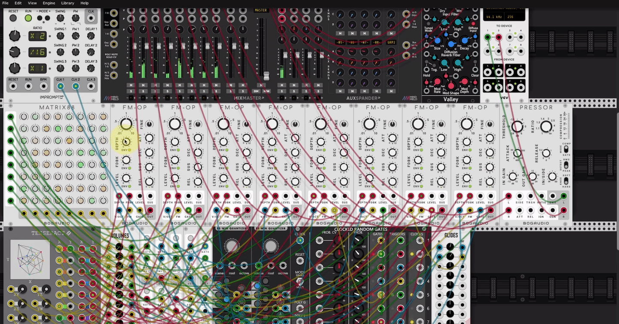Click the RUN input jack beside BPM
The width and height of the screenshot is (619, 324).
click(28, 86)
